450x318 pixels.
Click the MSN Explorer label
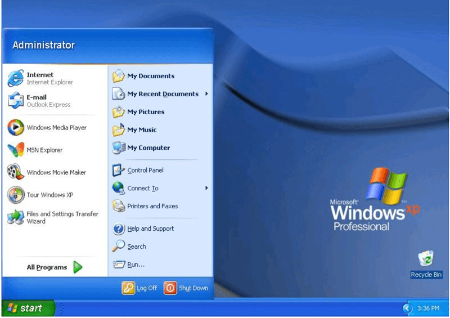tap(44, 150)
